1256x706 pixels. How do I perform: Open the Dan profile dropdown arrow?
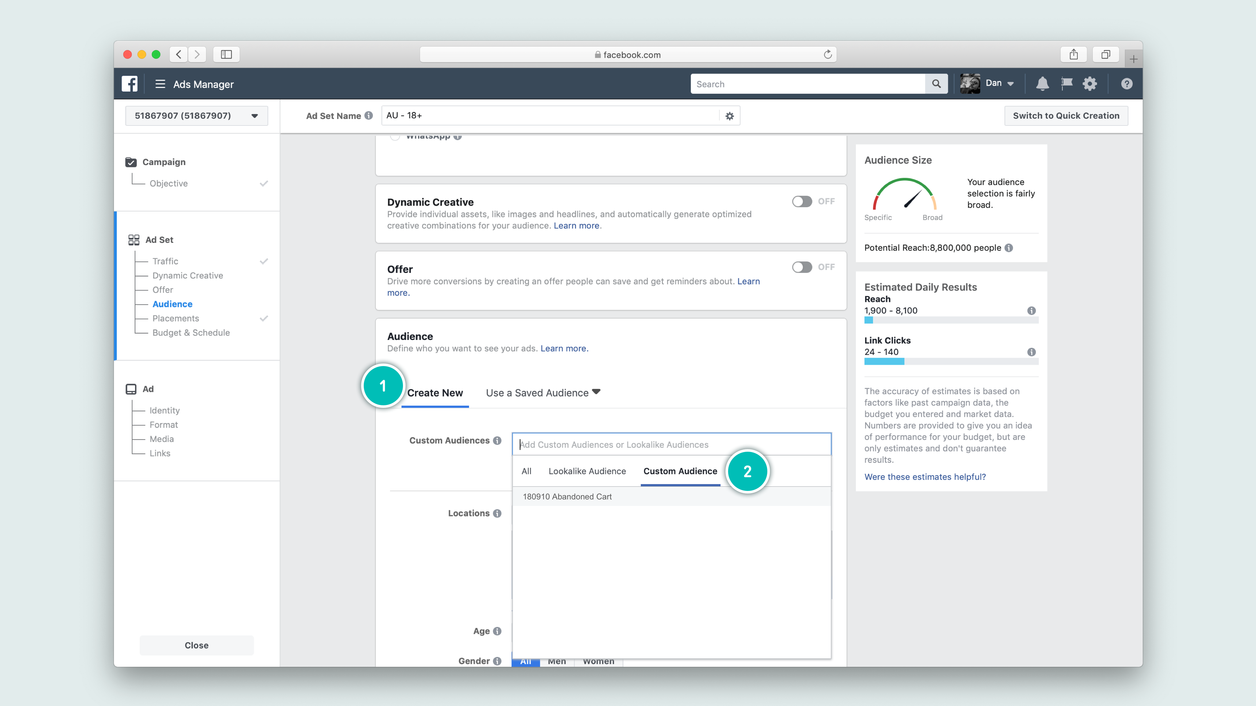(x=1010, y=84)
